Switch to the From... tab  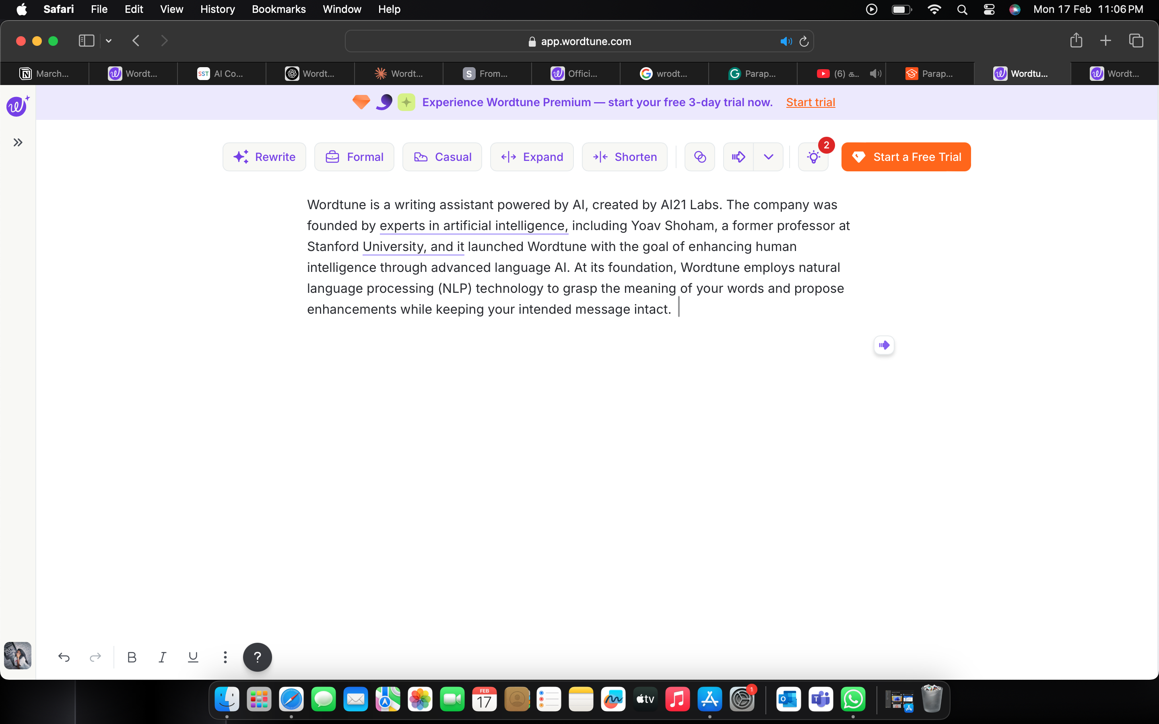tap(487, 73)
